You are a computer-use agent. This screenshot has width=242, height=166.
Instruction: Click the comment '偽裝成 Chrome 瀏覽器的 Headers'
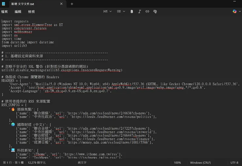click(x=32, y=77)
